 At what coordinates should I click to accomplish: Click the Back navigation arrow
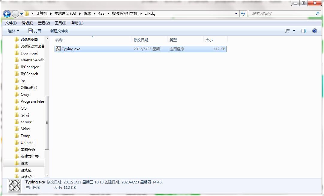[x=7, y=13]
